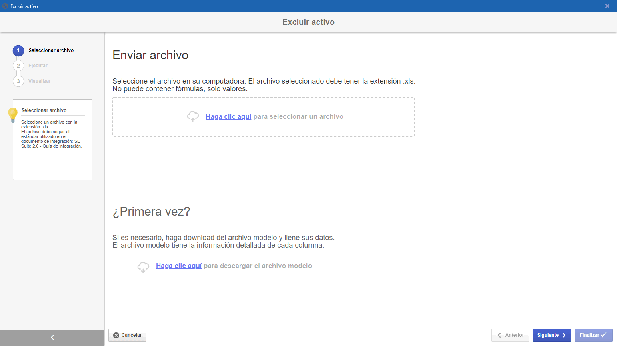Close the Excluir activo window
Screen dimensions: 617x346
coord(607,6)
